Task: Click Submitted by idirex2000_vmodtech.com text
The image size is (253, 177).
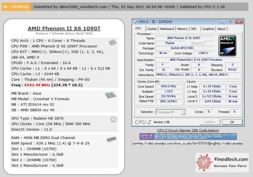Action: click(x=70, y=7)
